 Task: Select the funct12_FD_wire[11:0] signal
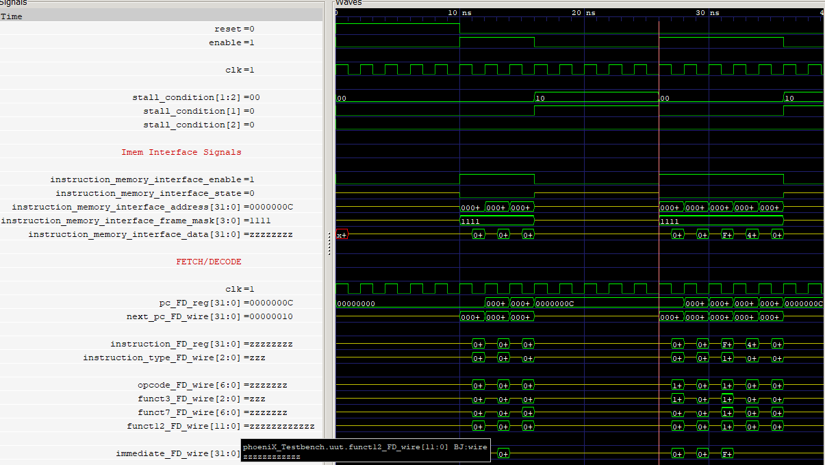point(161,426)
